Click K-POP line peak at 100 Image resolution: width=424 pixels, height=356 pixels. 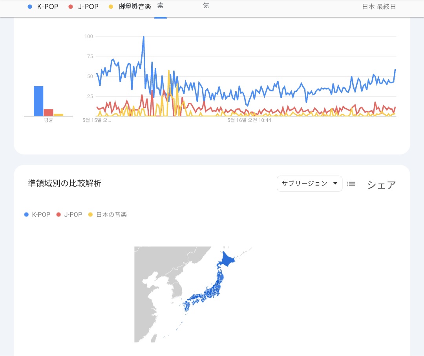tap(143, 37)
